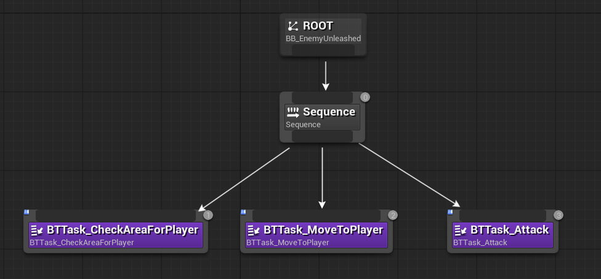Click blue blueprint marker on BTTask_Attack
This screenshot has height=279, width=601.
[450, 212]
